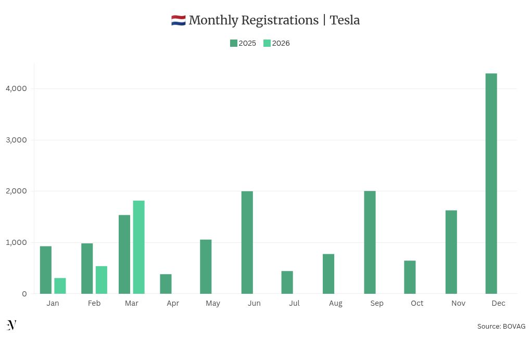
Task: Click the October 2025 bar
Action: 410,277
